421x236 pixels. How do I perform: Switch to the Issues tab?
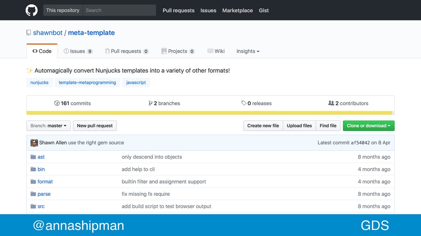pos(78,51)
